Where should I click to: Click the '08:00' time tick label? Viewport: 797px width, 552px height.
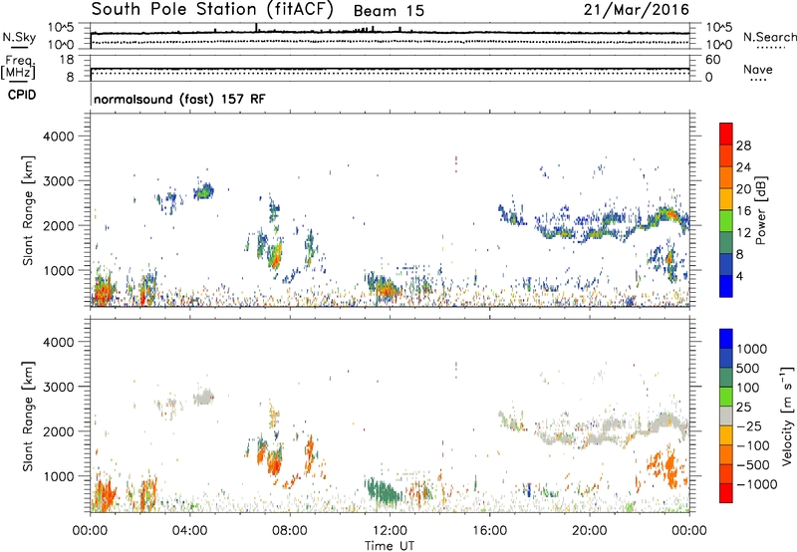click(x=290, y=531)
